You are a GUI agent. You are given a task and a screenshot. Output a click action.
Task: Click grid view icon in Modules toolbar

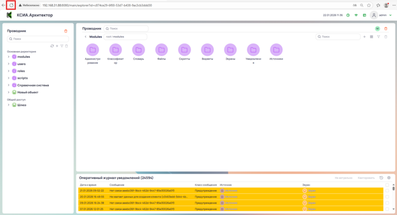coord(371,37)
